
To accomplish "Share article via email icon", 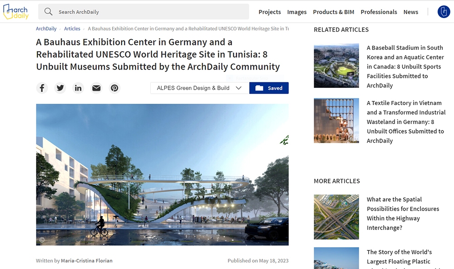I will [x=96, y=88].
